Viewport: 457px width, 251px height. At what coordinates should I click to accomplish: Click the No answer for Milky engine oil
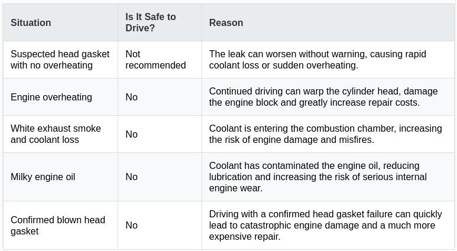pos(131,177)
